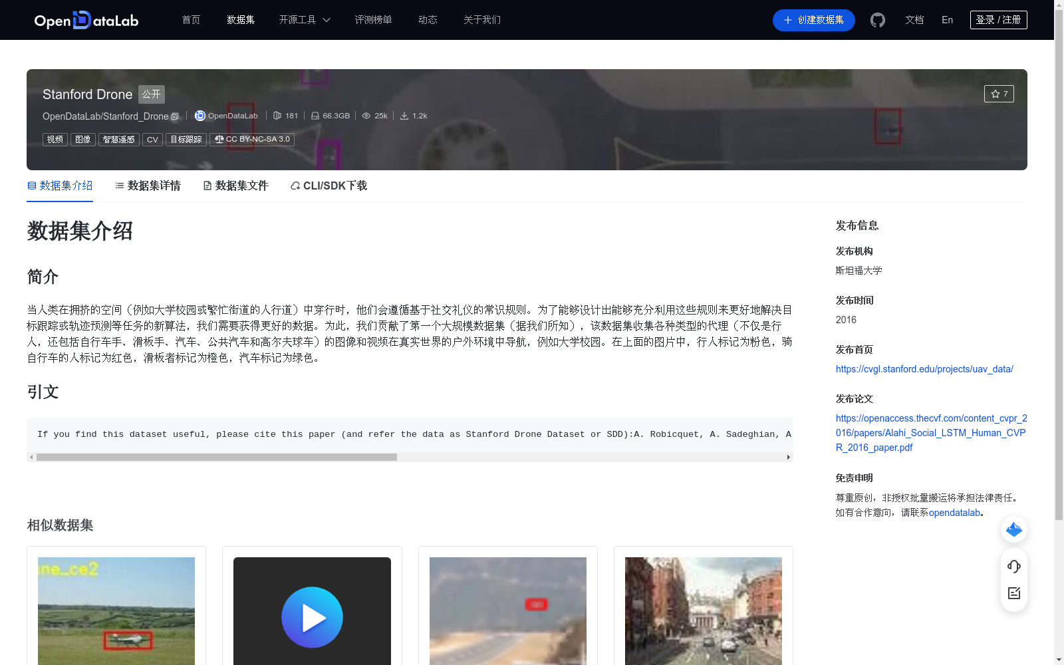
Task: Click the file count 181 icon
Action: (277, 116)
